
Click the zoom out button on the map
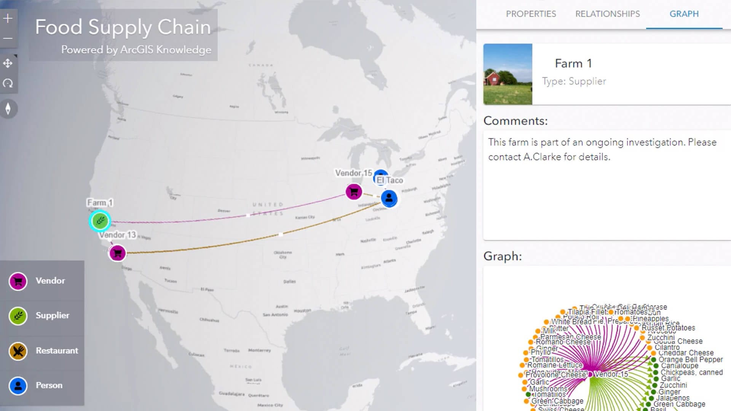tap(8, 38)
